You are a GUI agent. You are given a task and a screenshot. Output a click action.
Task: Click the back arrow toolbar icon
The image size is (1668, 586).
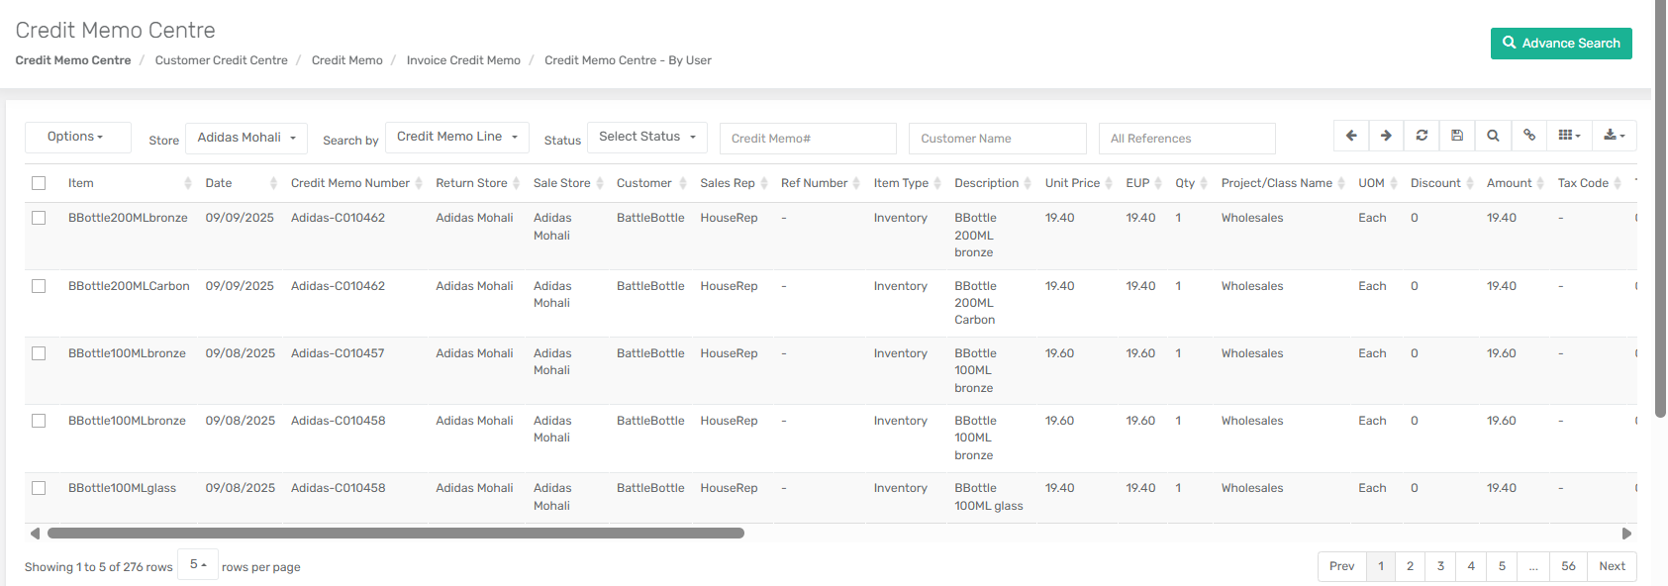[x=1351, y=136]
